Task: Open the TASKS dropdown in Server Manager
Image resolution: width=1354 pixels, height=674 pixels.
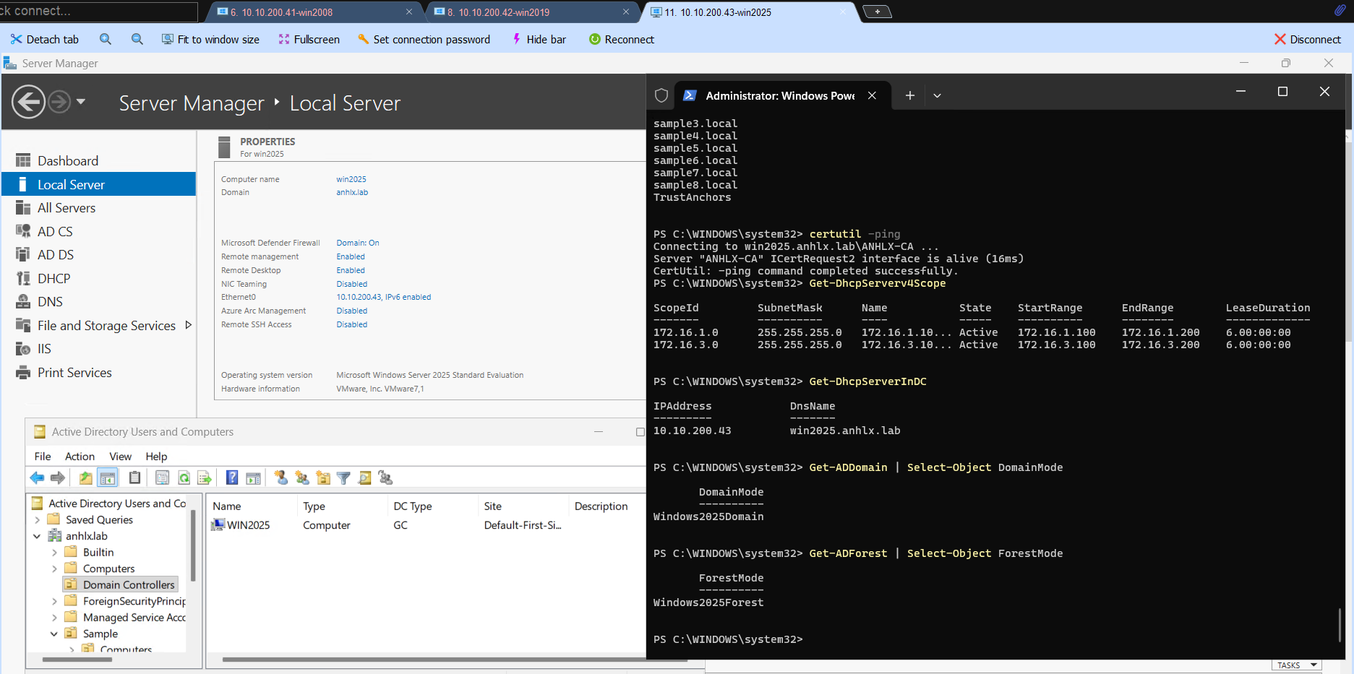Action: [x=1296, y=665]
